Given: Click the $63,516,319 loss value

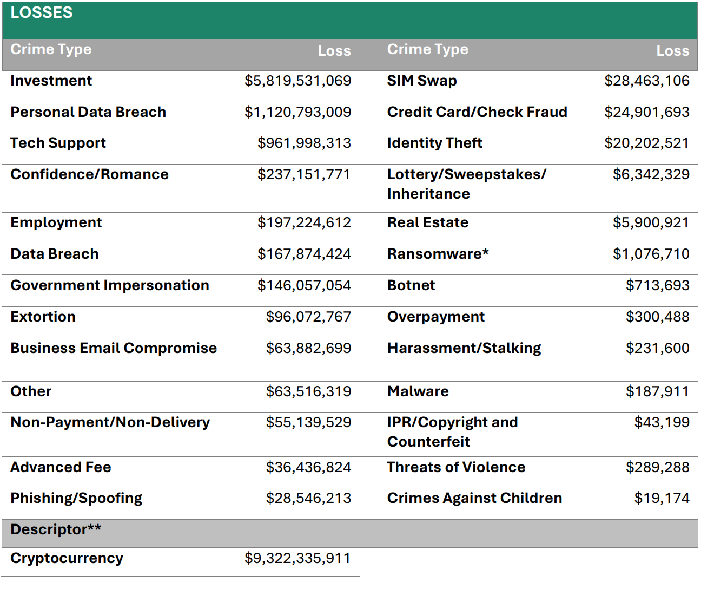Looking at the screenshot, I should tap(308, 391).
